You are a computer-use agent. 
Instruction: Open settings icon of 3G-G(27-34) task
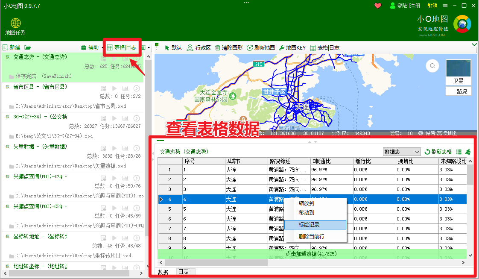tap(104, 118)
